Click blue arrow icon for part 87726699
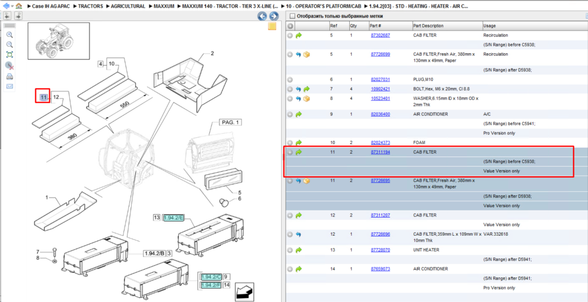The height and width of the screenshot is (302, 588). point(299,55)
